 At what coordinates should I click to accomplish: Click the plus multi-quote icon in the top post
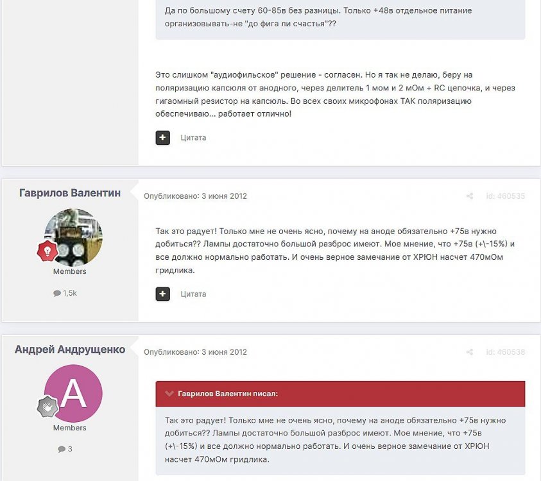tap(162, 138)
